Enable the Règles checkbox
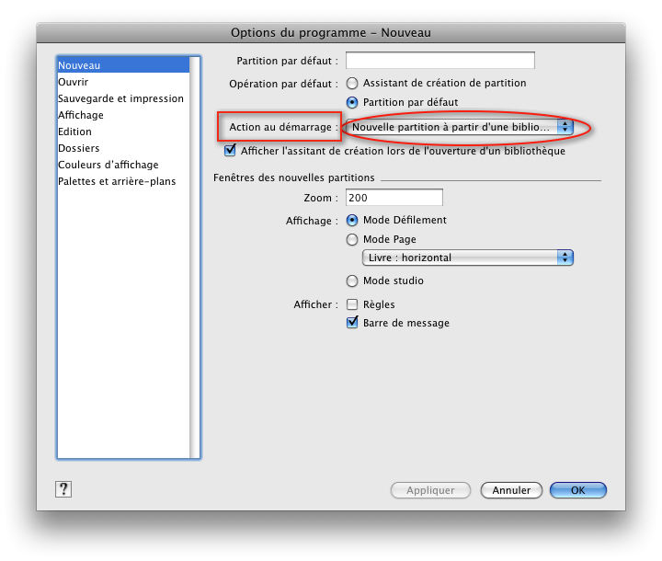The height and width of the screenshot is (561, 662). coord(352,304)
